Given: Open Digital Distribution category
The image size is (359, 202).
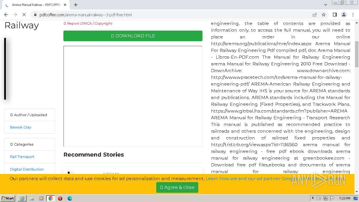Looking at the screenshot, I should tap(27, 169).
